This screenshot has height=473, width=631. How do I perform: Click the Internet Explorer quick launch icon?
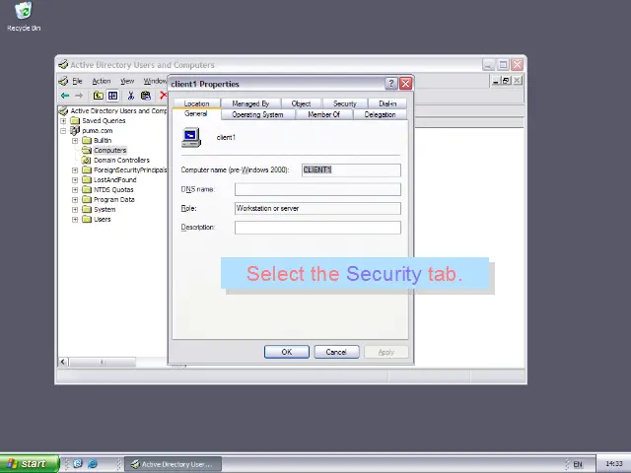pyautogui.click(x=93, y=464)
